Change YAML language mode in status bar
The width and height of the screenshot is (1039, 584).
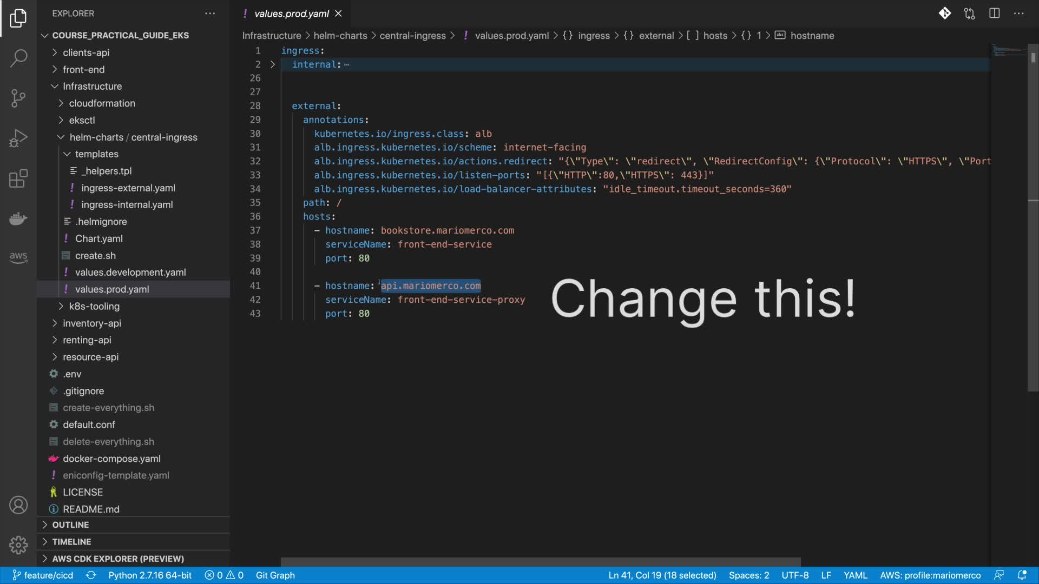855,575
